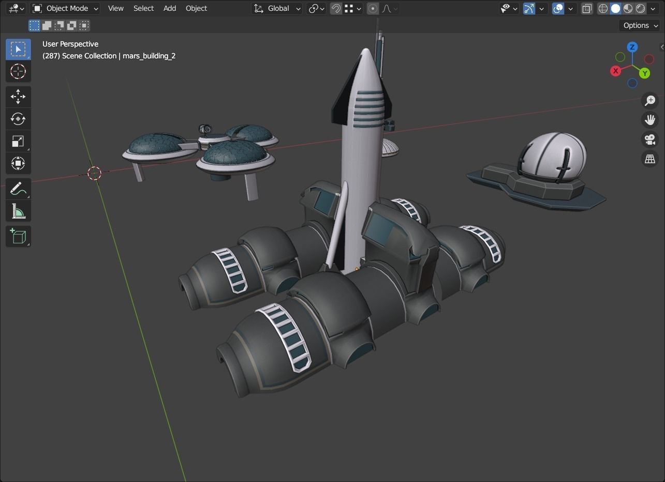Select the Annotate tool
This screenshot has height=482, width=665.
point(18,189)
